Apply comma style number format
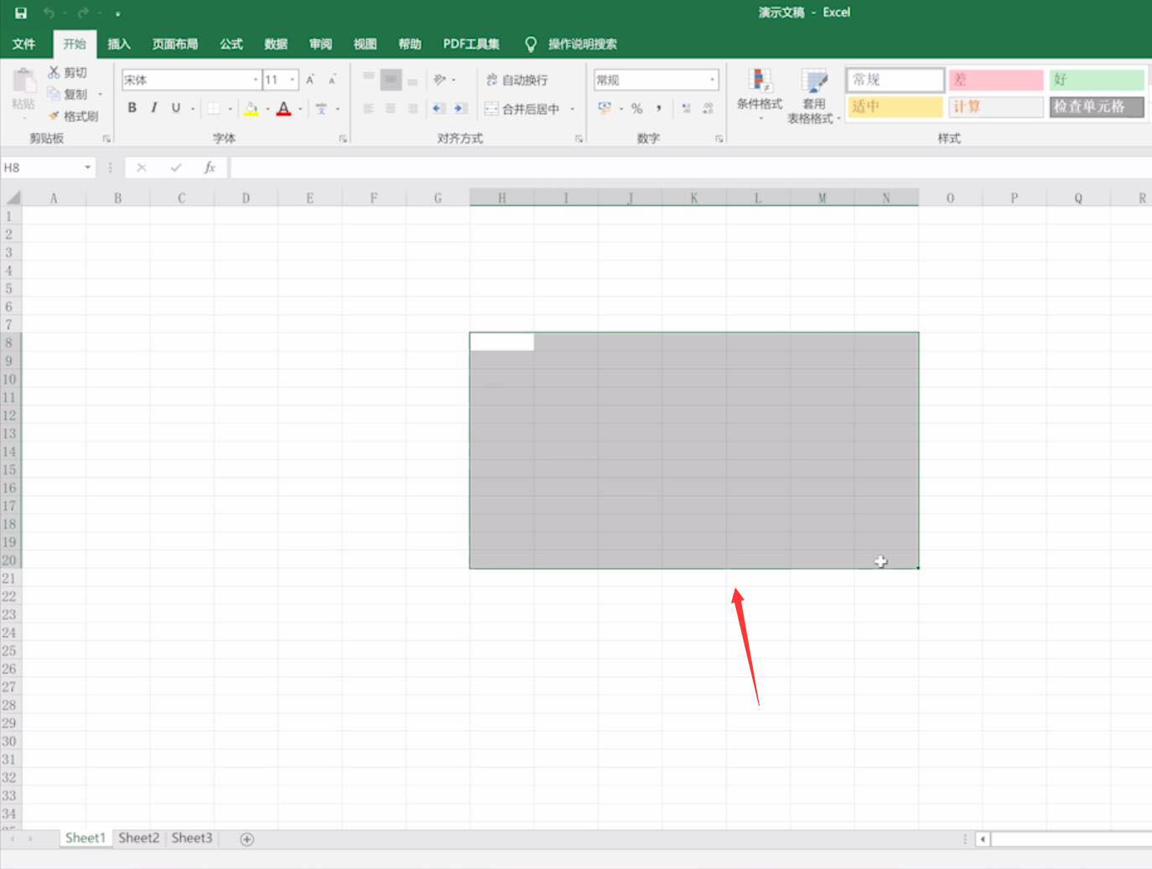Image resolution: width=1152 pixels, height=869 pixels. [x=659, y=108]
